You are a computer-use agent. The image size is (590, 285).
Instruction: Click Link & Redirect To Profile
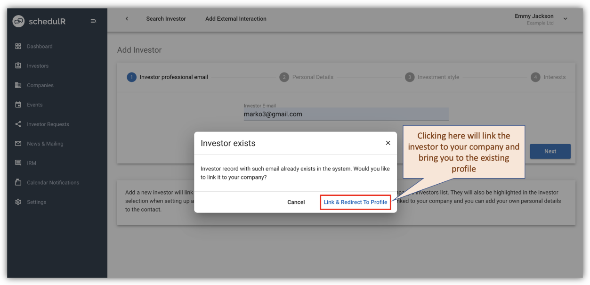point(355,202)
